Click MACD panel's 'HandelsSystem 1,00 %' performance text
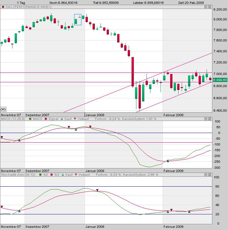The image size is (228, 230). (x=139, y=119)
